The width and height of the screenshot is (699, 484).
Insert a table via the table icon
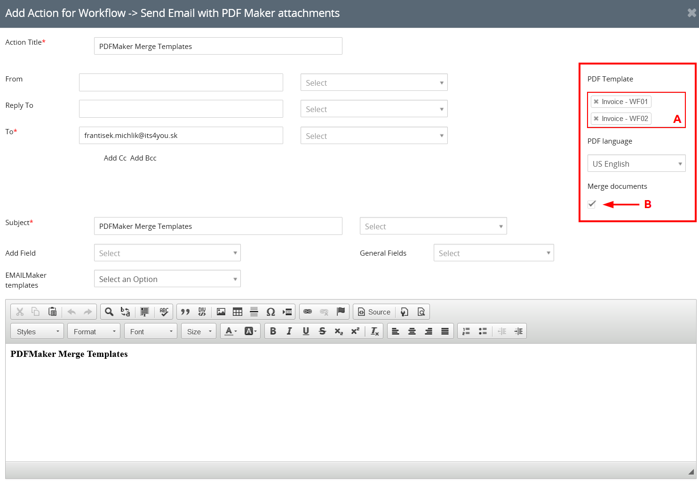pyautogui.click(x=238, y=312)
